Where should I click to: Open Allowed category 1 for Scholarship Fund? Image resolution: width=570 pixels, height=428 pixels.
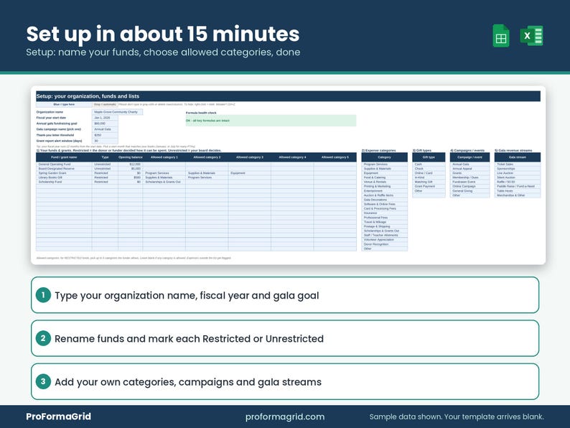click(164, 182)
